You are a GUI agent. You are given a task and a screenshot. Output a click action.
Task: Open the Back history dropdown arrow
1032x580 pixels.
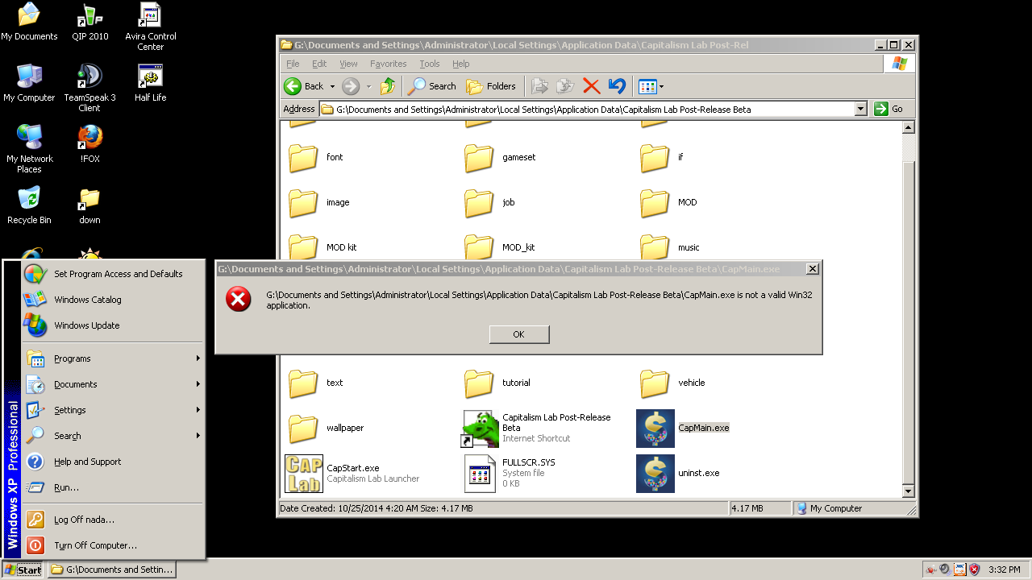click(332, 86)
